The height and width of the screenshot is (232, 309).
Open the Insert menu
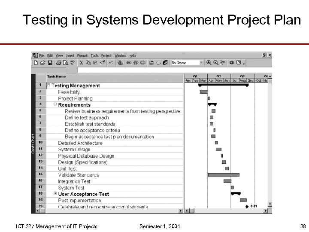tap(70, 55)
